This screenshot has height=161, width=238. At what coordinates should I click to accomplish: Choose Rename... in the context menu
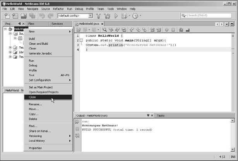pyautogui.click(x=48, y=104)
